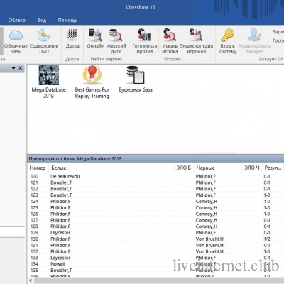Click the Предпросмотр базы panel title

click(75, 159)
